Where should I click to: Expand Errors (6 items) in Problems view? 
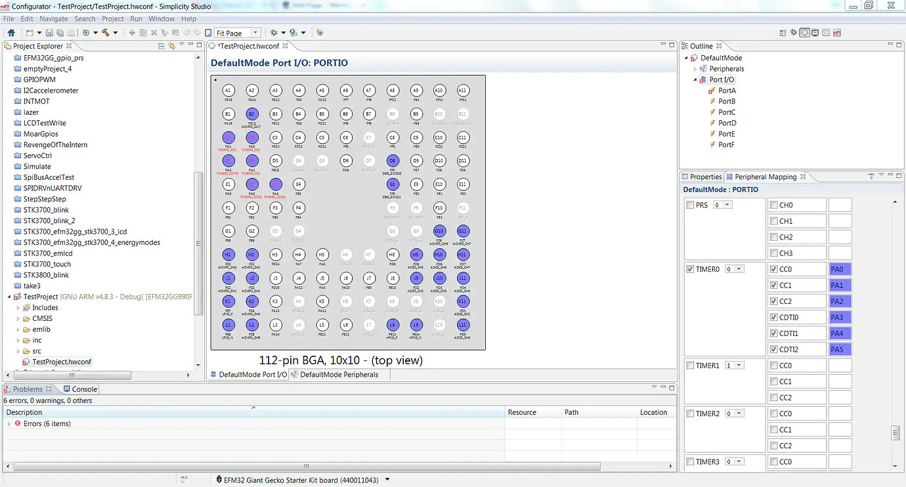tap(9, 423)
